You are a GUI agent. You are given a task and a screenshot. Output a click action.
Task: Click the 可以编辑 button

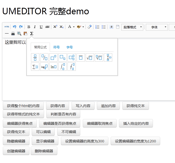[43, 132]
